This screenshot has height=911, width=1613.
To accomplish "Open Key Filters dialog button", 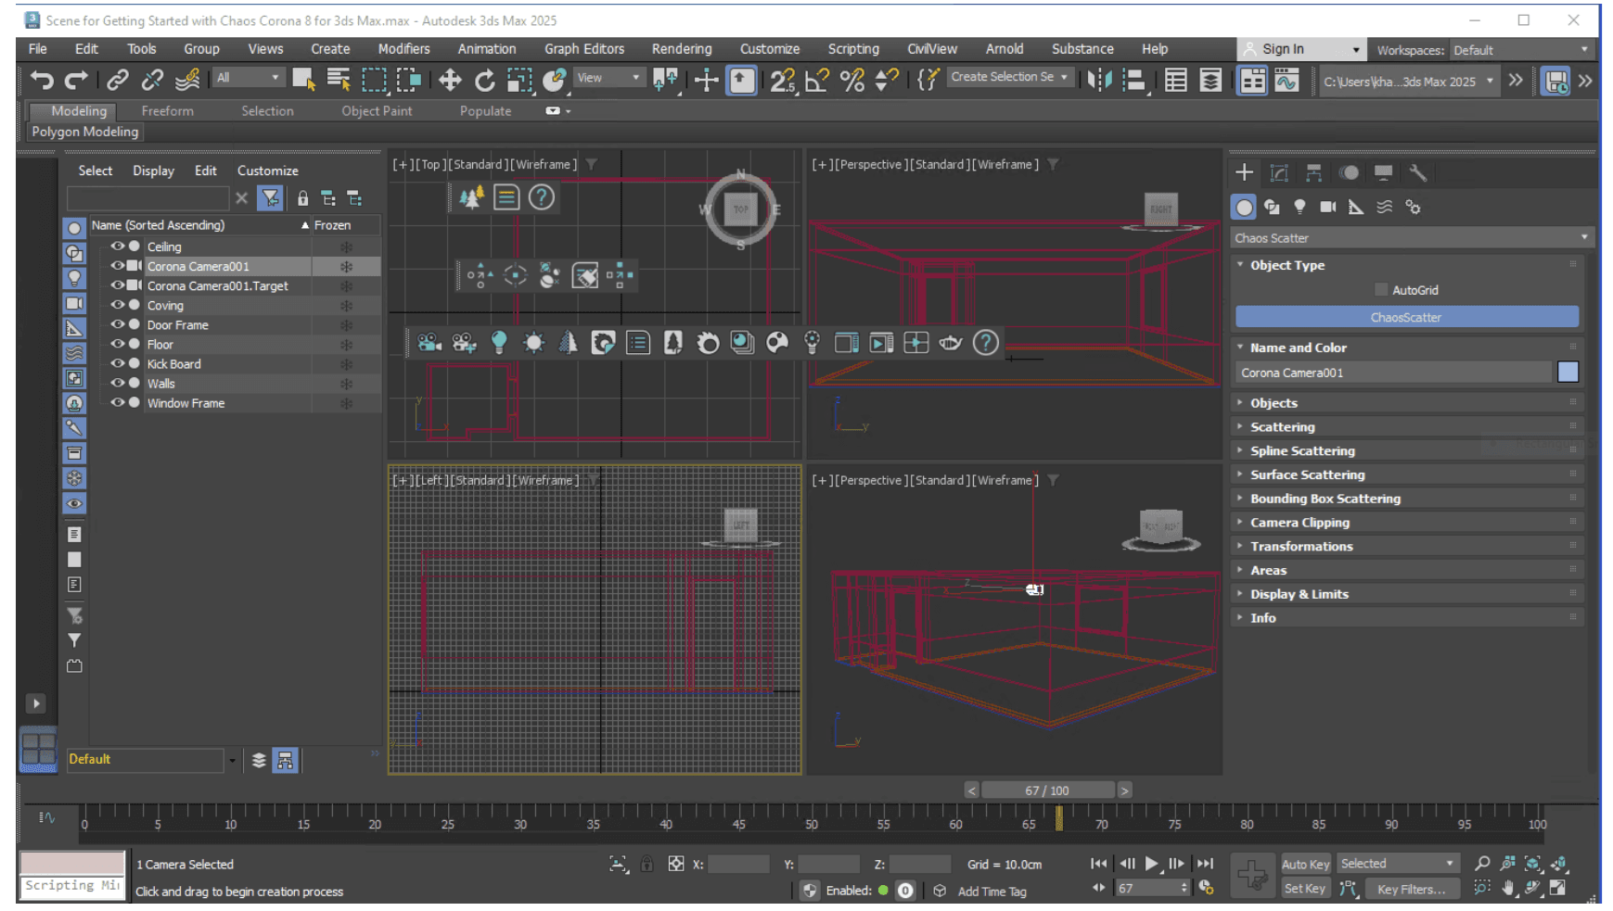I will pos(1411,889).
